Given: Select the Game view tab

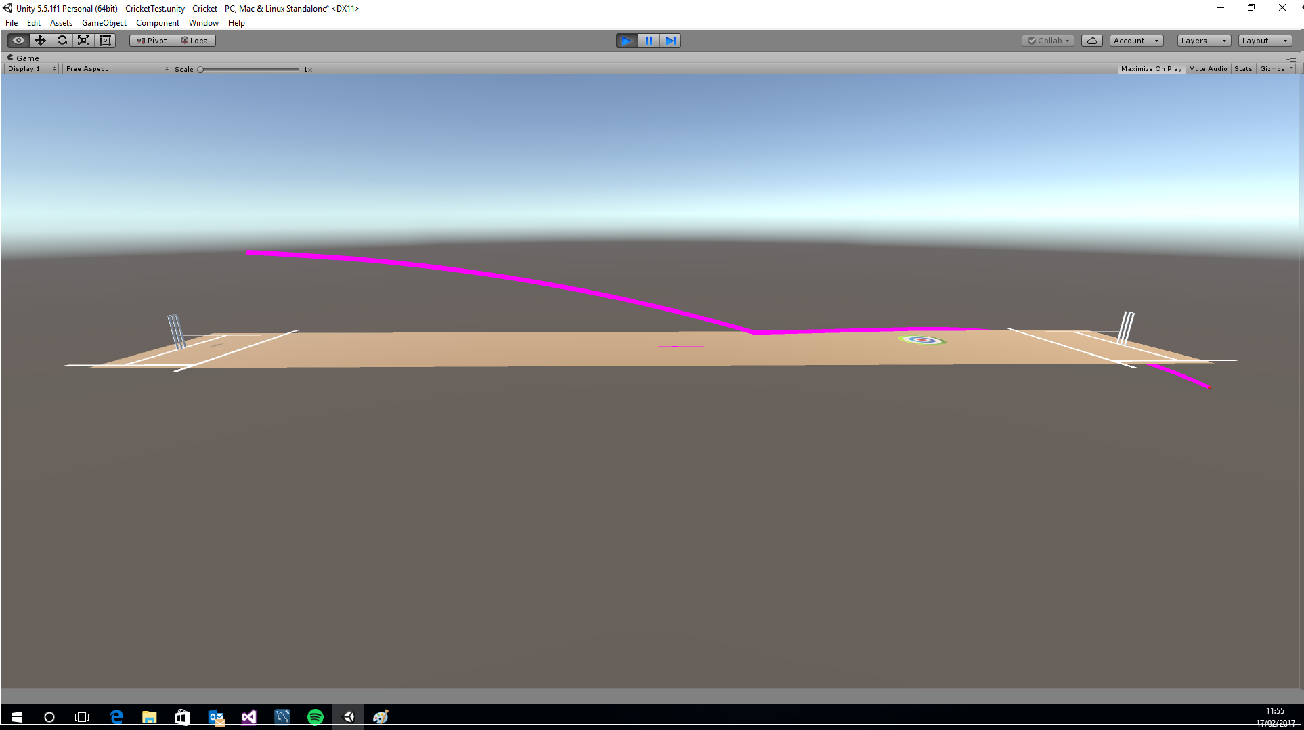Looking at the screenshot, I should (x=24, y=58).
